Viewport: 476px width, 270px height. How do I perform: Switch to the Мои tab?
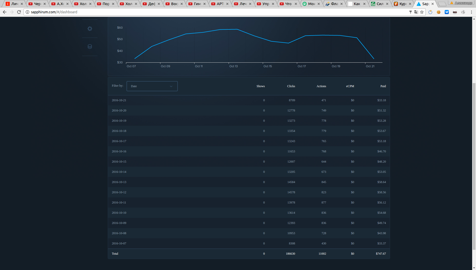point(311,4)
